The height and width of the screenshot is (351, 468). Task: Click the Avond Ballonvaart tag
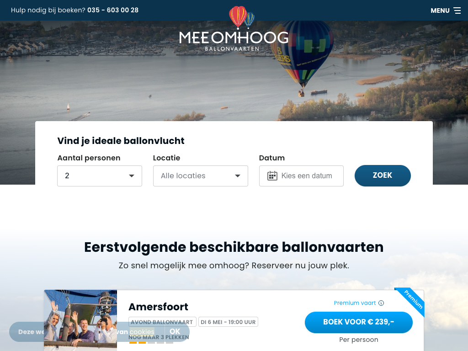162,322
